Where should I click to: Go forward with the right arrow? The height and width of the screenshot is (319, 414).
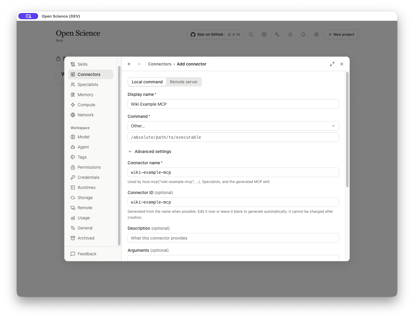click(139, 64)
